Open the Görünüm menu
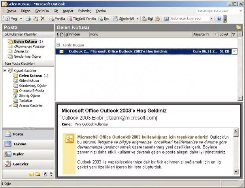 [x=42, y=11]
